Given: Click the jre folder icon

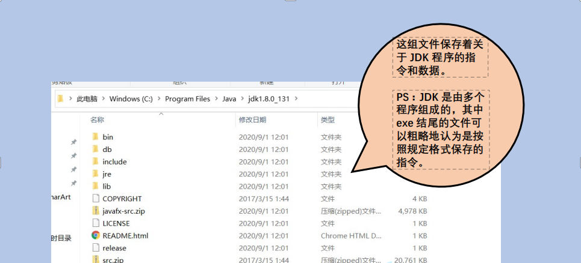Looking at the screenshot, I should 95,174.
